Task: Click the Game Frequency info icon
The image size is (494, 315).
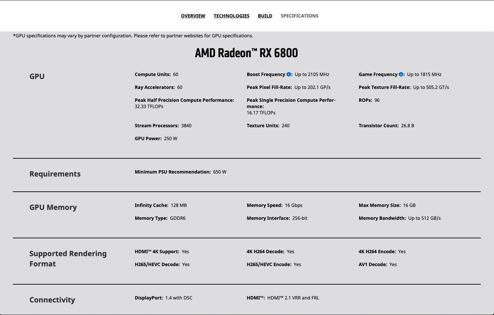Action: pyautogui.click(x=401, y=74)
